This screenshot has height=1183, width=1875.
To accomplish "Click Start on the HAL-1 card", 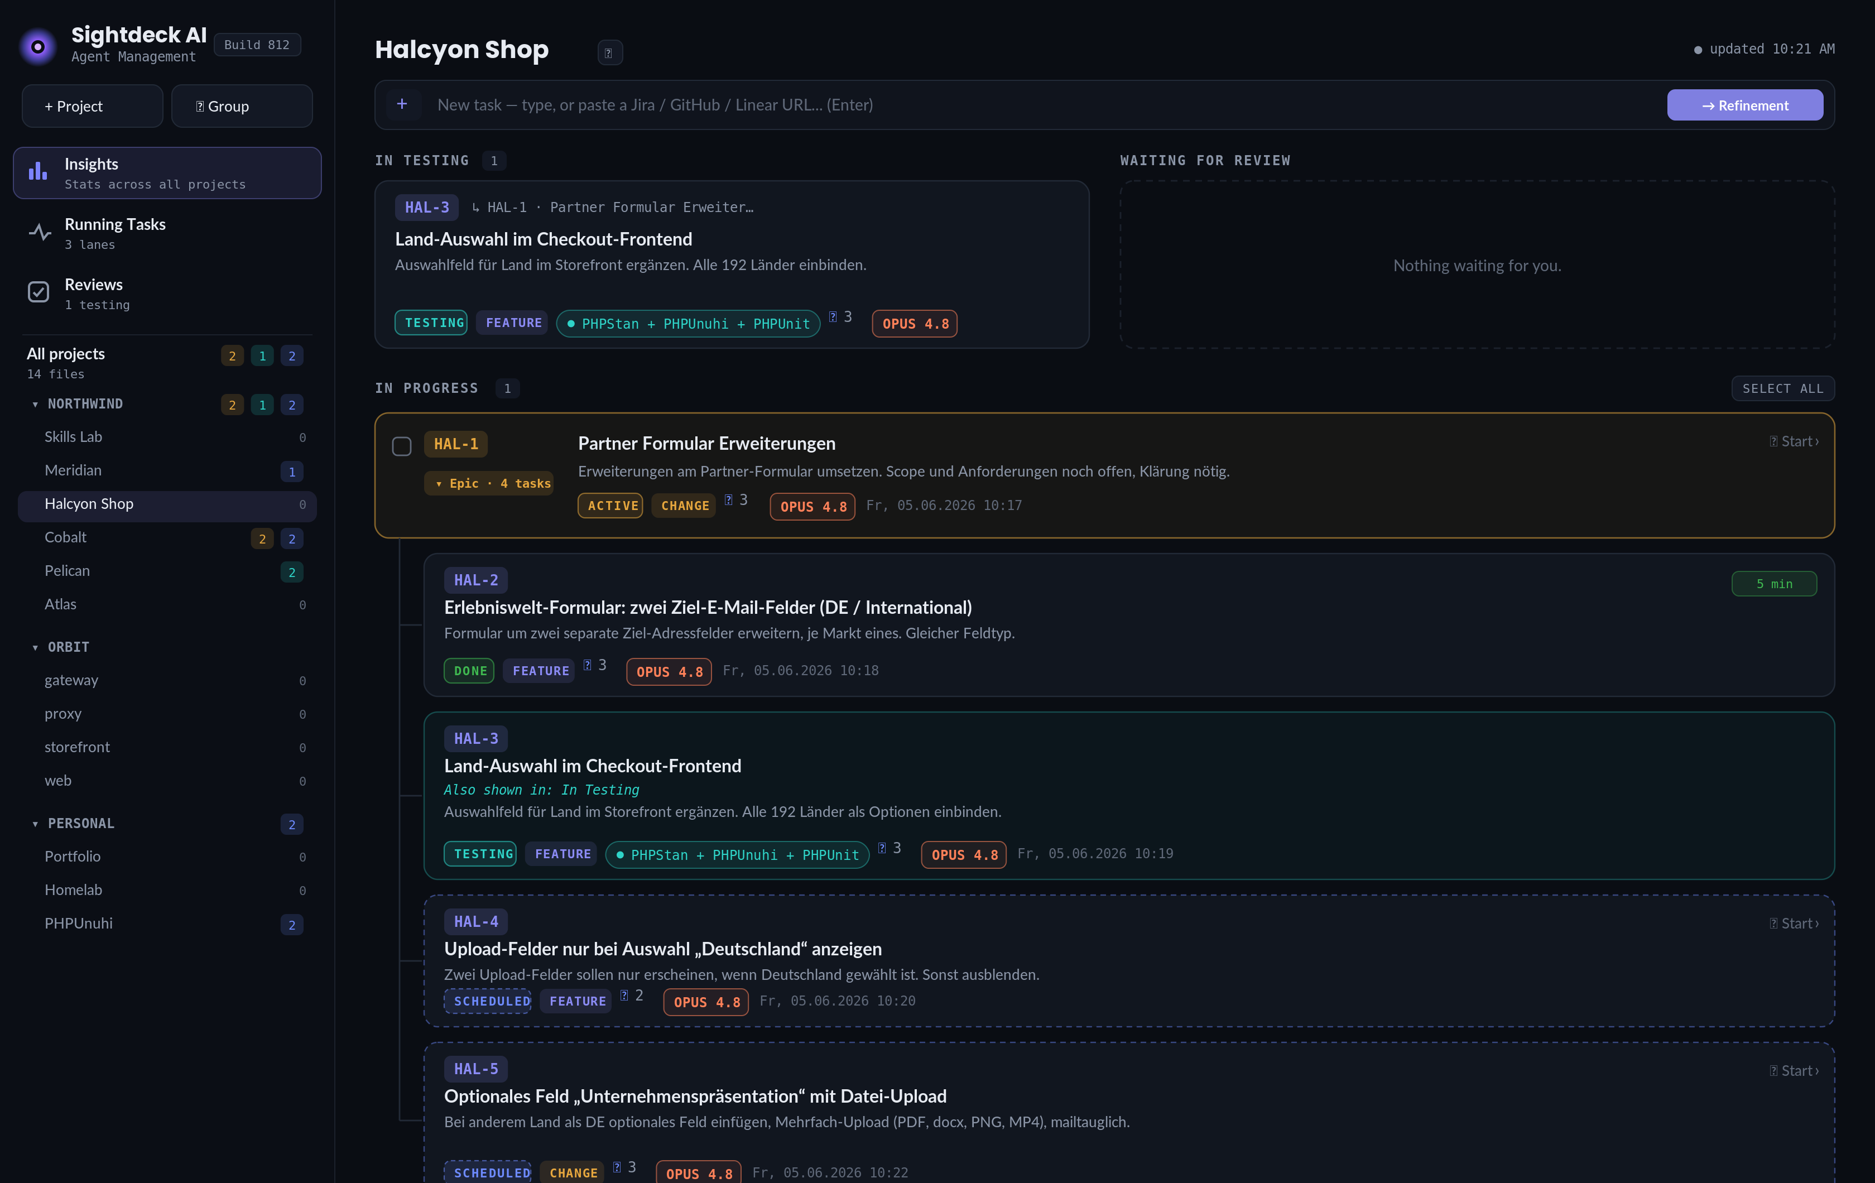I will click(1794, 441).
